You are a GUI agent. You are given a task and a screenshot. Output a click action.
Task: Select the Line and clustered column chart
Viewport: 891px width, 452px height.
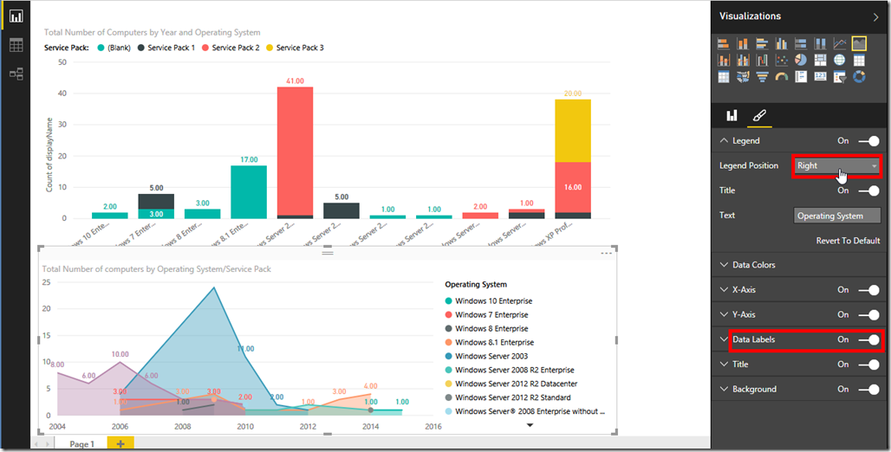click(x=743, y=61)
